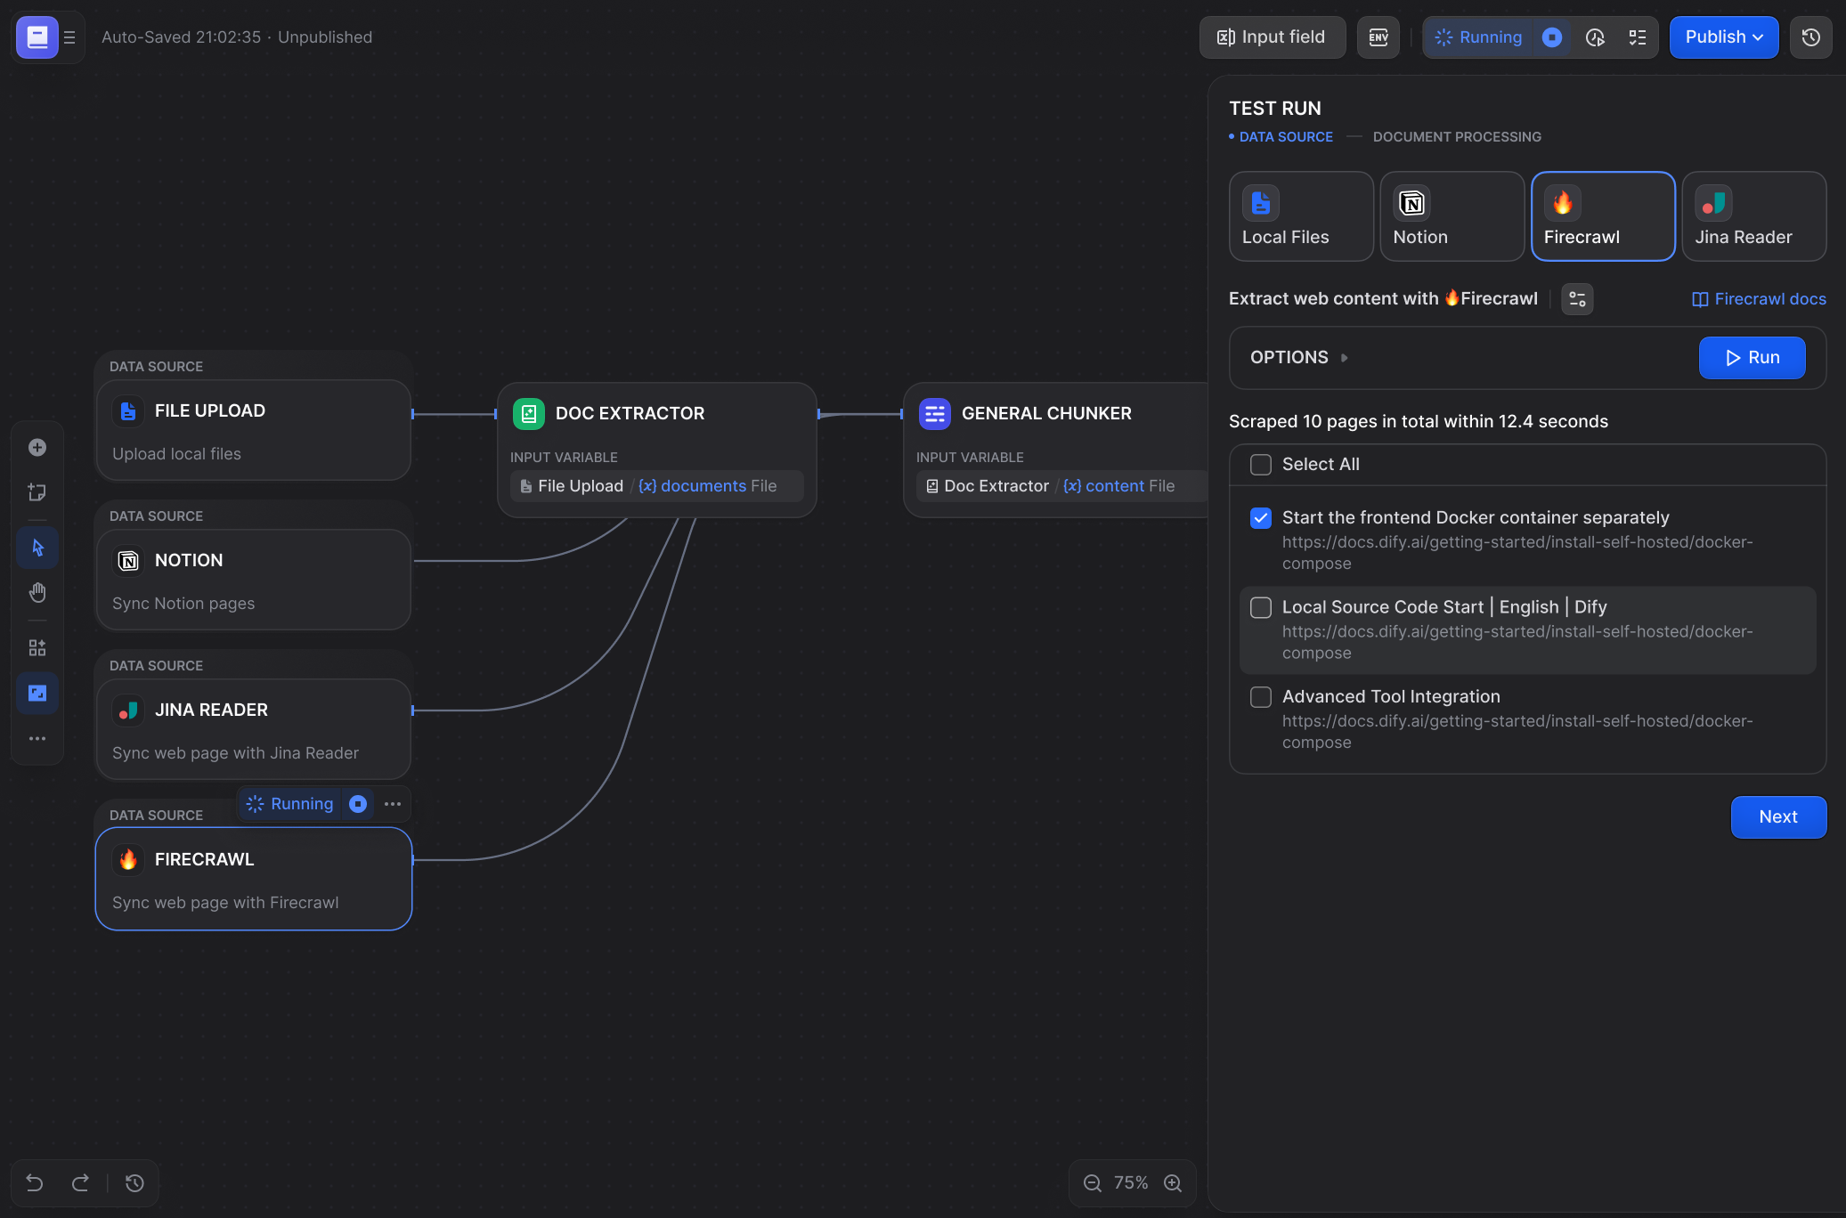
Task: Open the Firecrawl docs link
Action: click(1759, 299)
